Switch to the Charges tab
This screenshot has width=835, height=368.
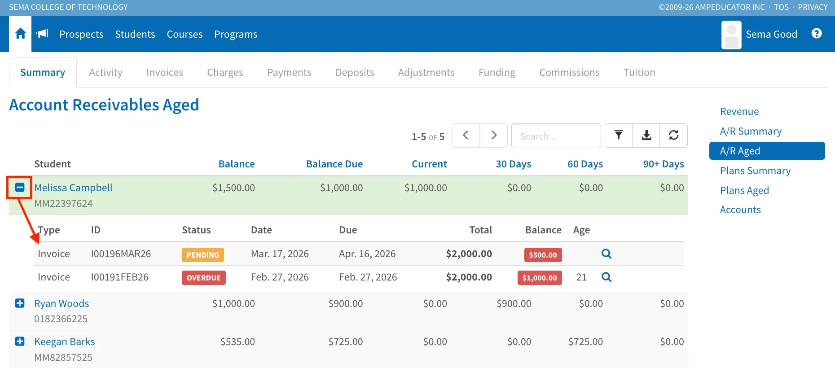225,72
